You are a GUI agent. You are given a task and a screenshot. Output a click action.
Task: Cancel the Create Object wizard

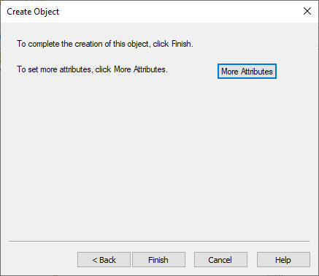(220, 260)
